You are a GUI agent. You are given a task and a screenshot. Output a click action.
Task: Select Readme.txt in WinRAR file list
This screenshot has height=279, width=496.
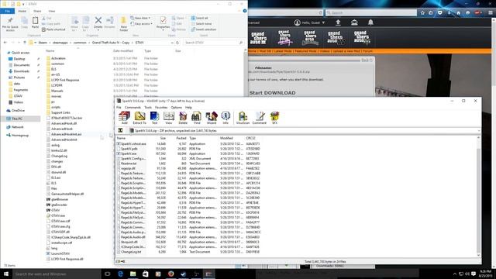click(x=129, y=164)
